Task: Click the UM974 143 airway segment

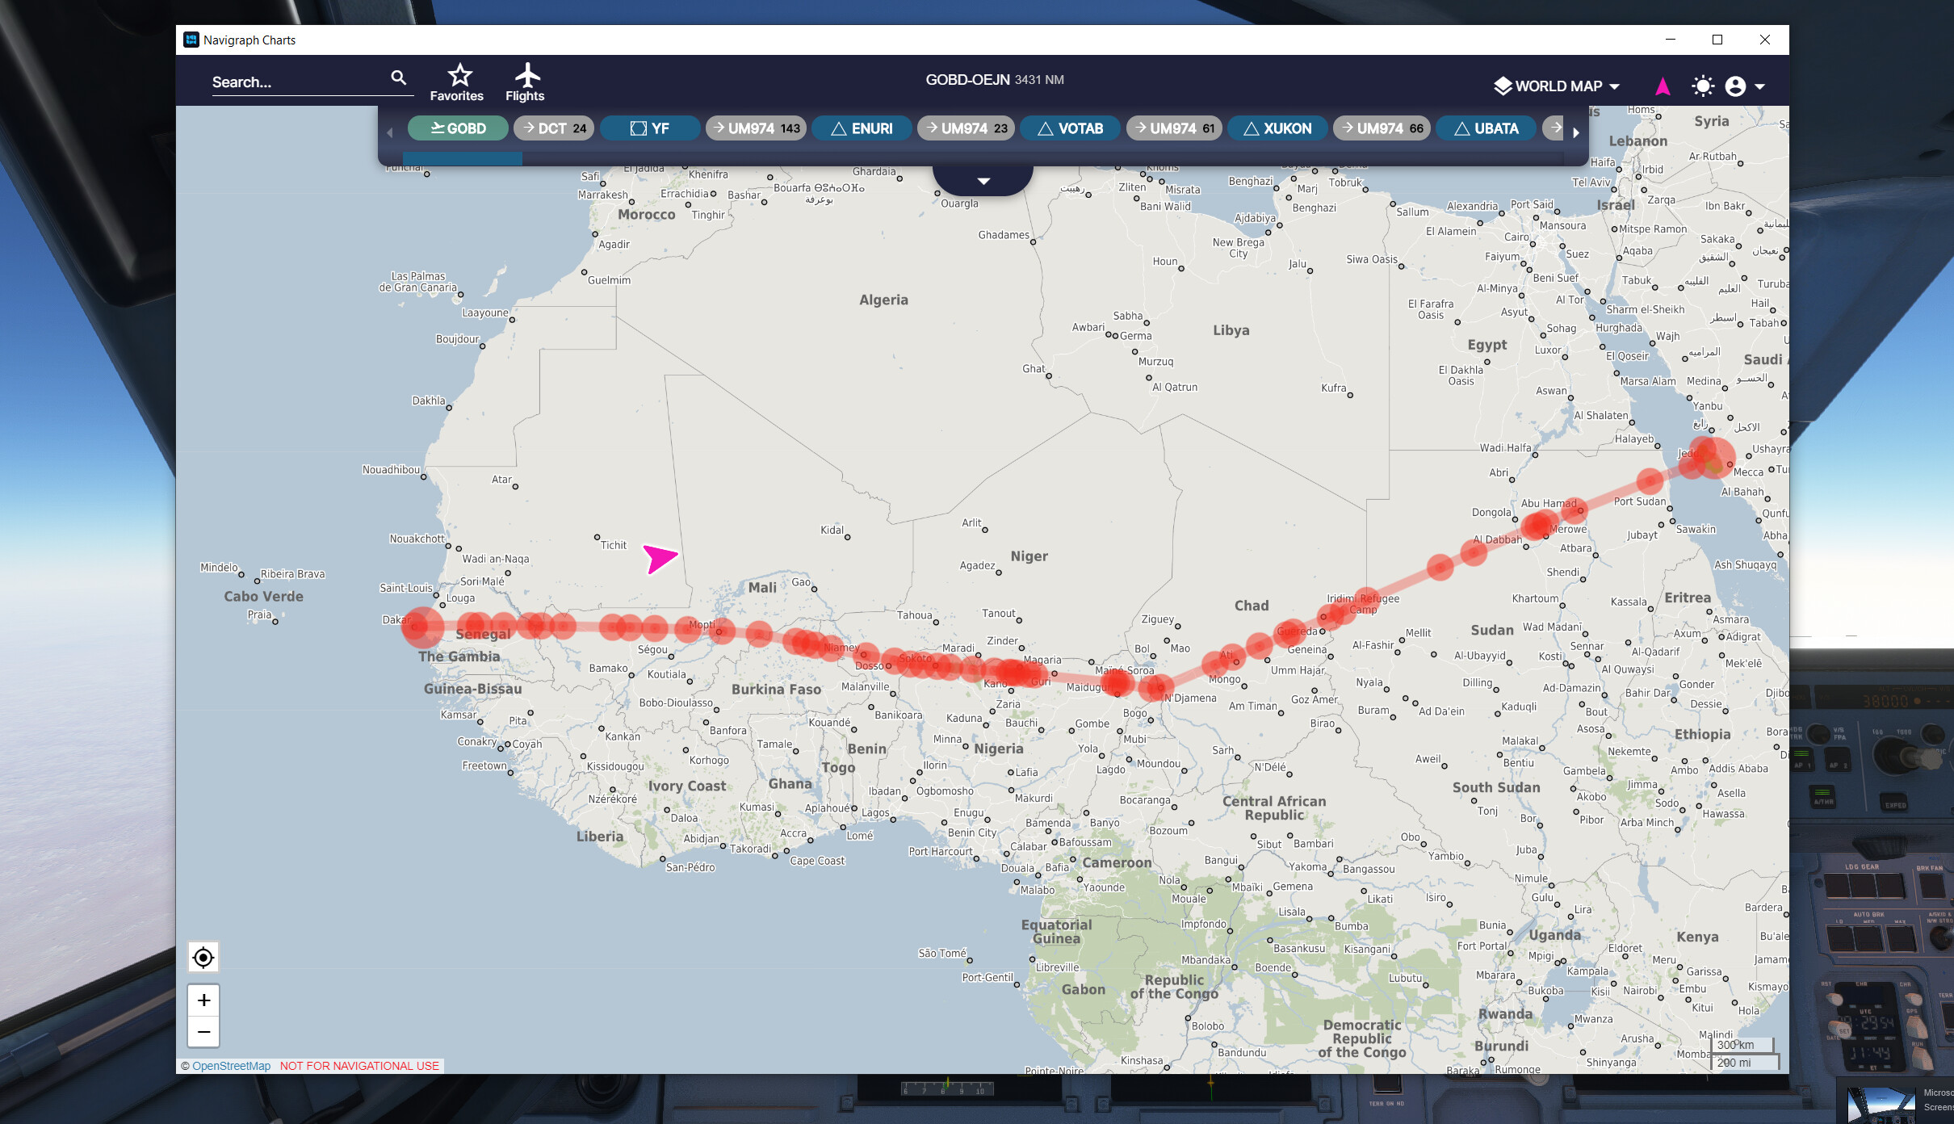Action: pos(756,128)
